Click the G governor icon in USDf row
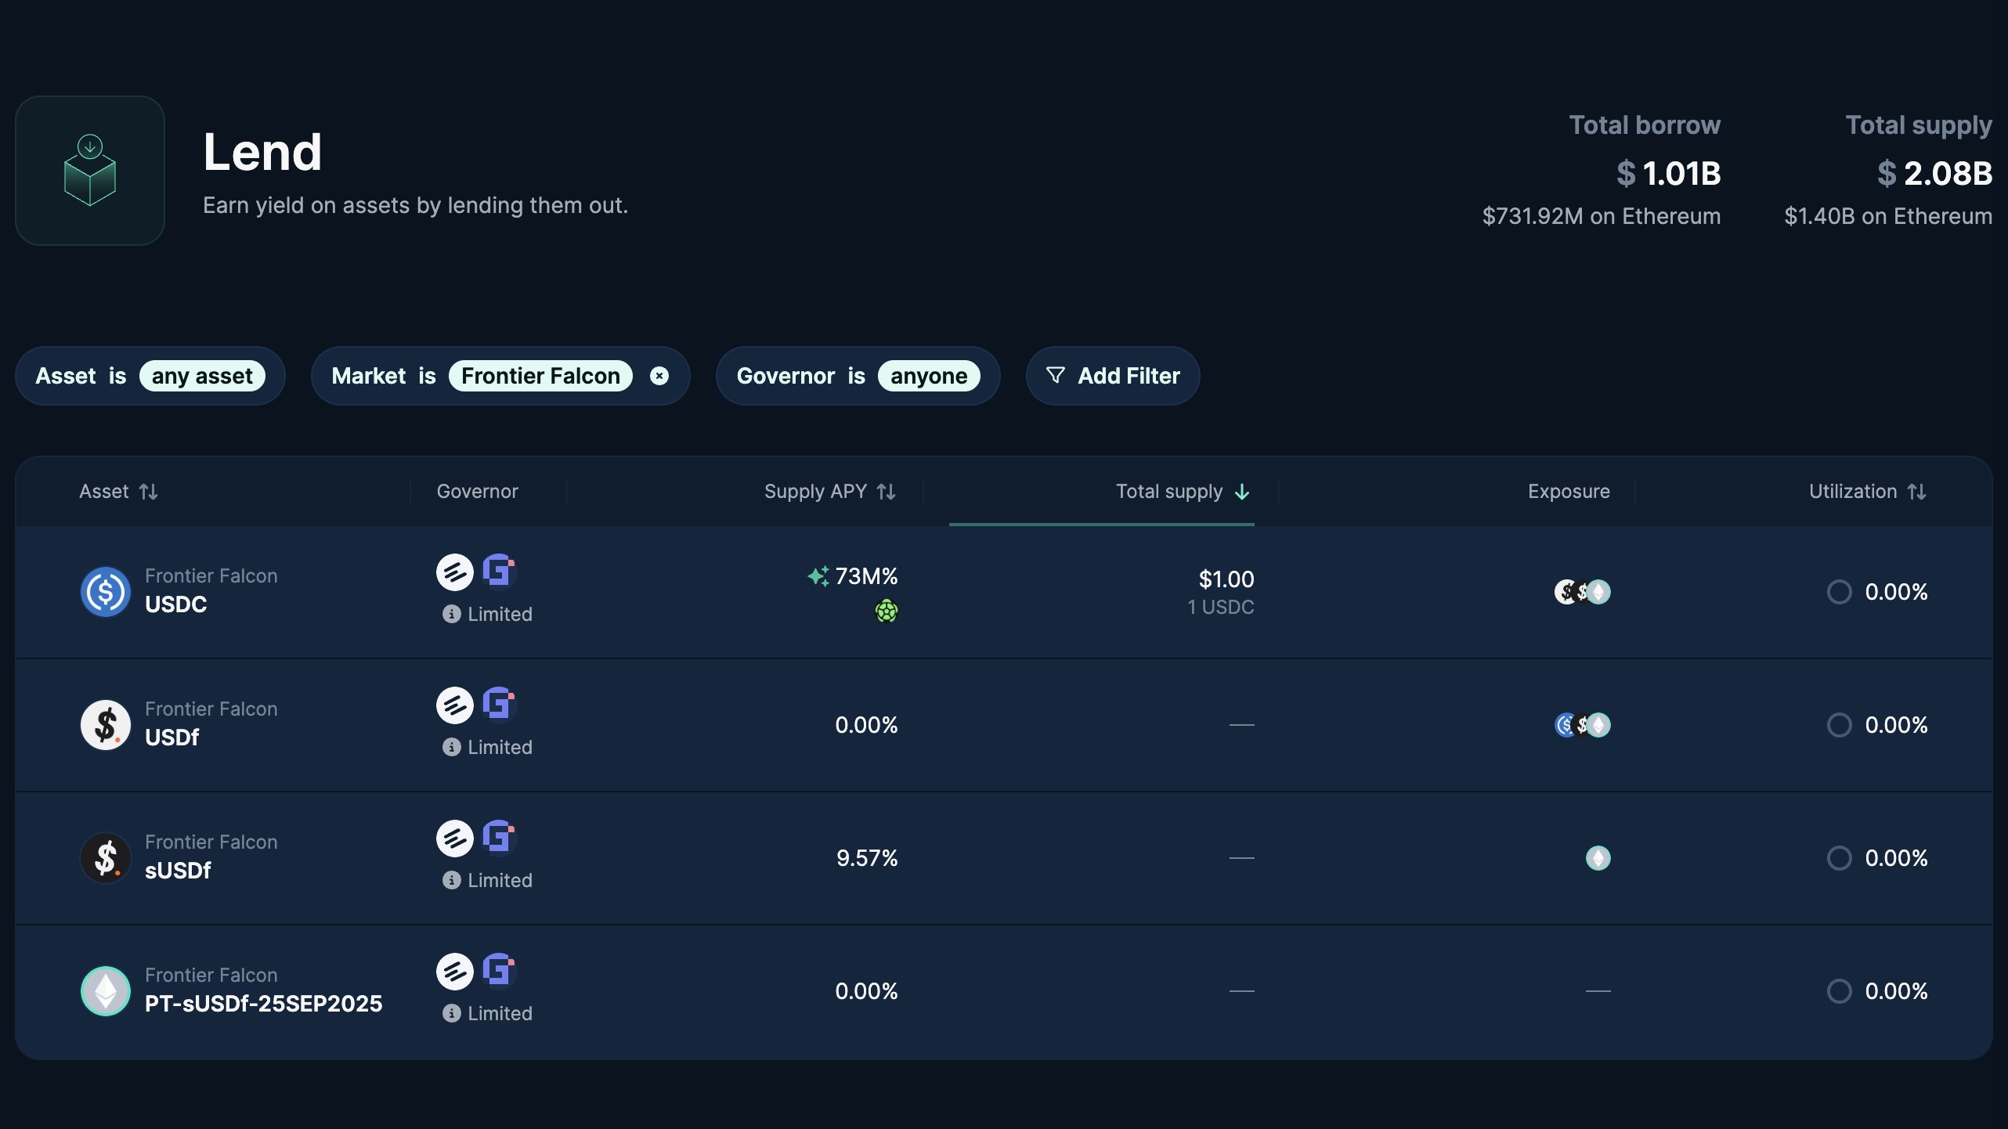The image size is (2008, 1129). (499, 704)
